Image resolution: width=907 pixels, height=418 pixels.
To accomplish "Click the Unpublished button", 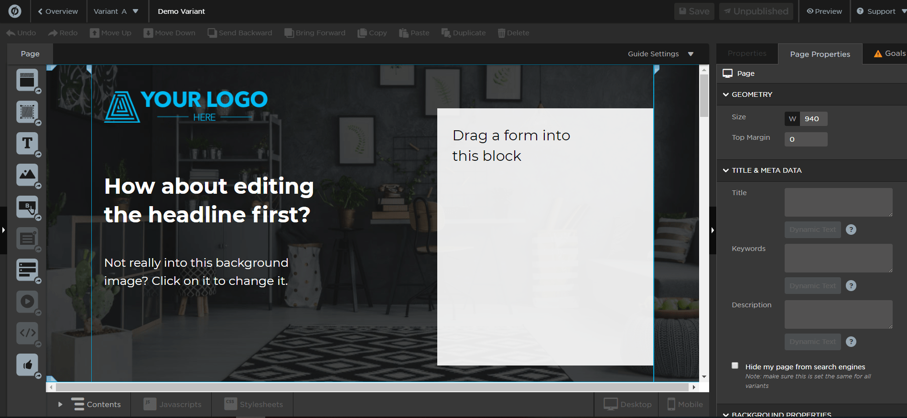I will [756, 11].
